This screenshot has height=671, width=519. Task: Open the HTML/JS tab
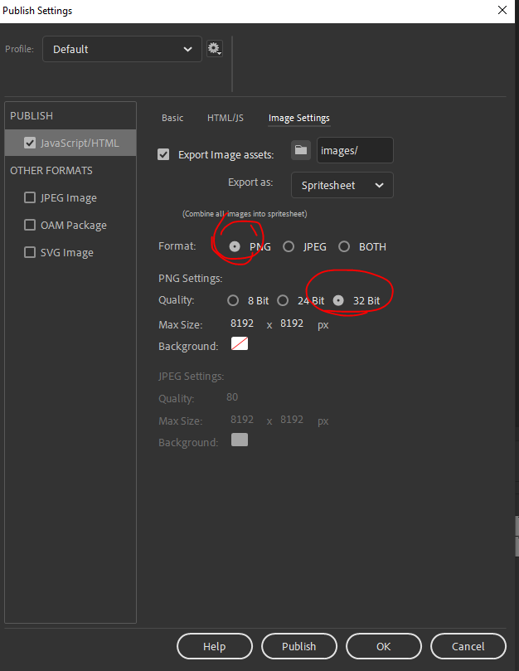click(x=226, y=118)
